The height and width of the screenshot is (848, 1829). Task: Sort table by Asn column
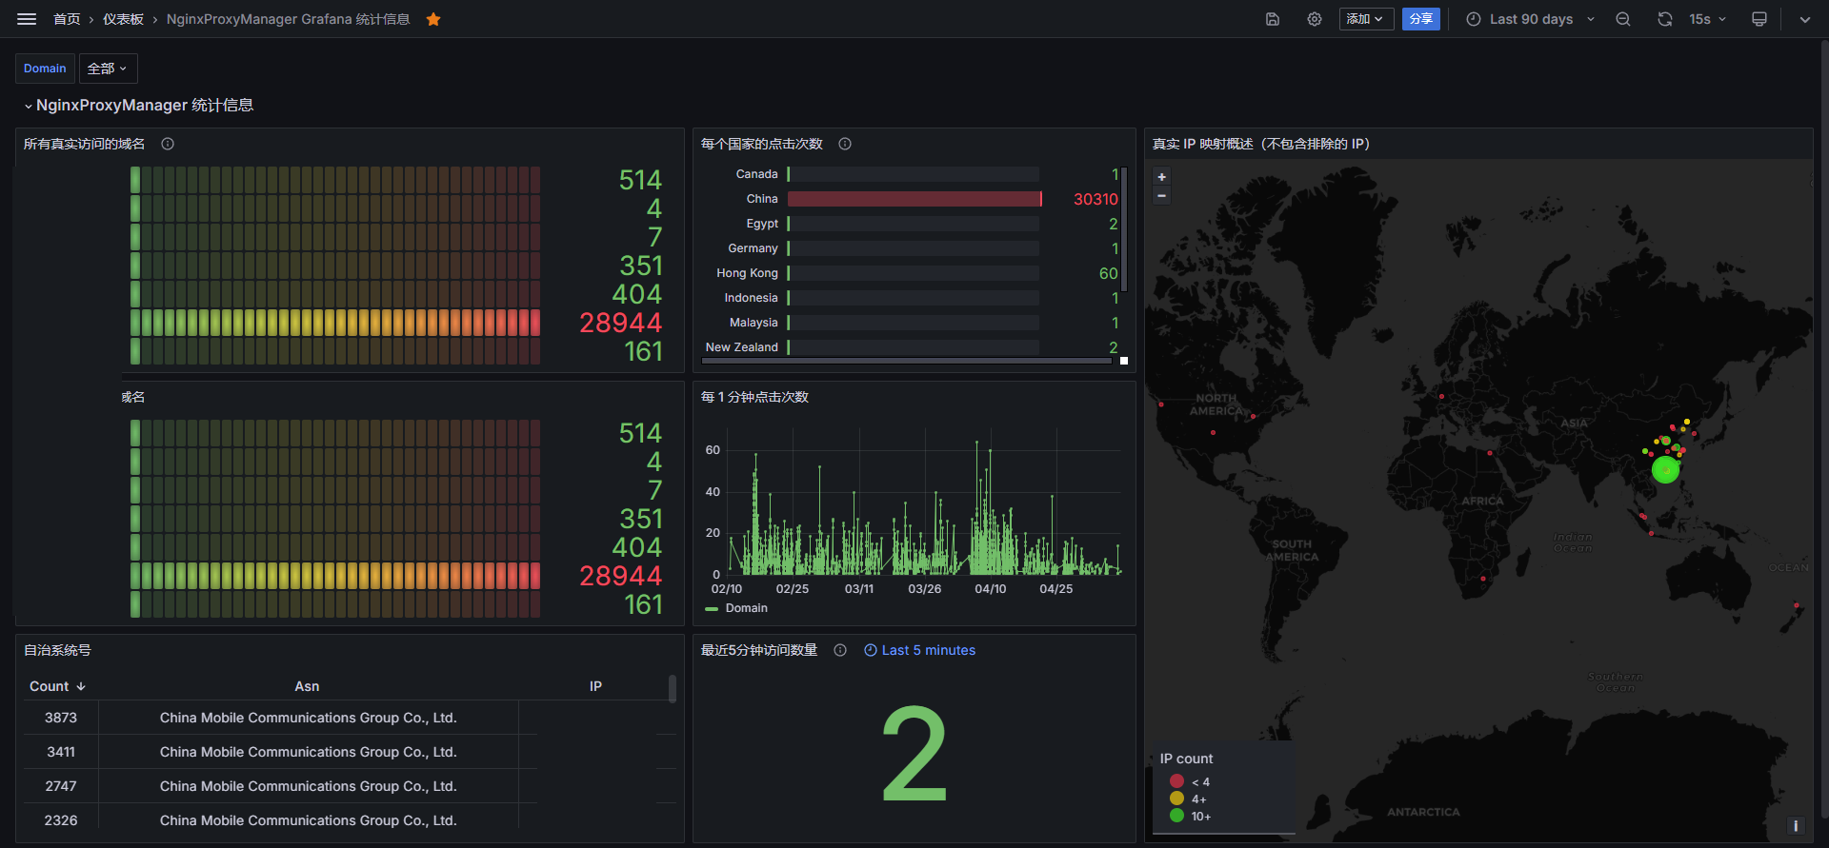click(x=307, y=686)
